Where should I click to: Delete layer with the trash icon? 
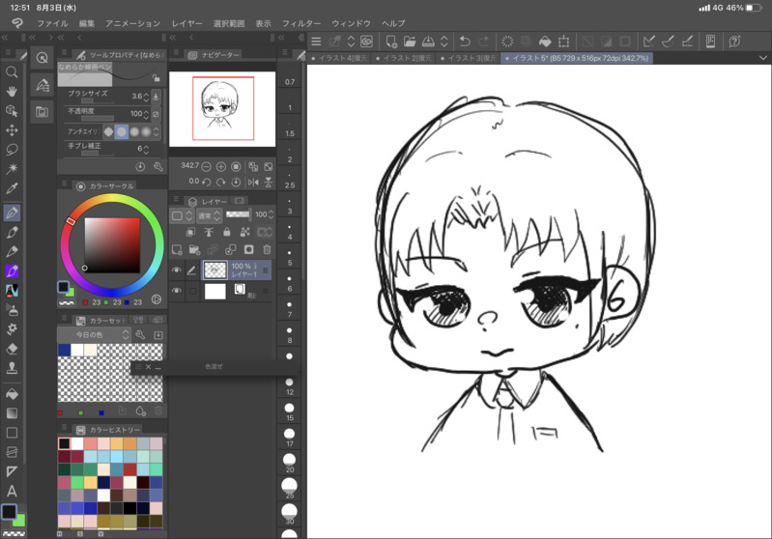[x=267, y=249]
